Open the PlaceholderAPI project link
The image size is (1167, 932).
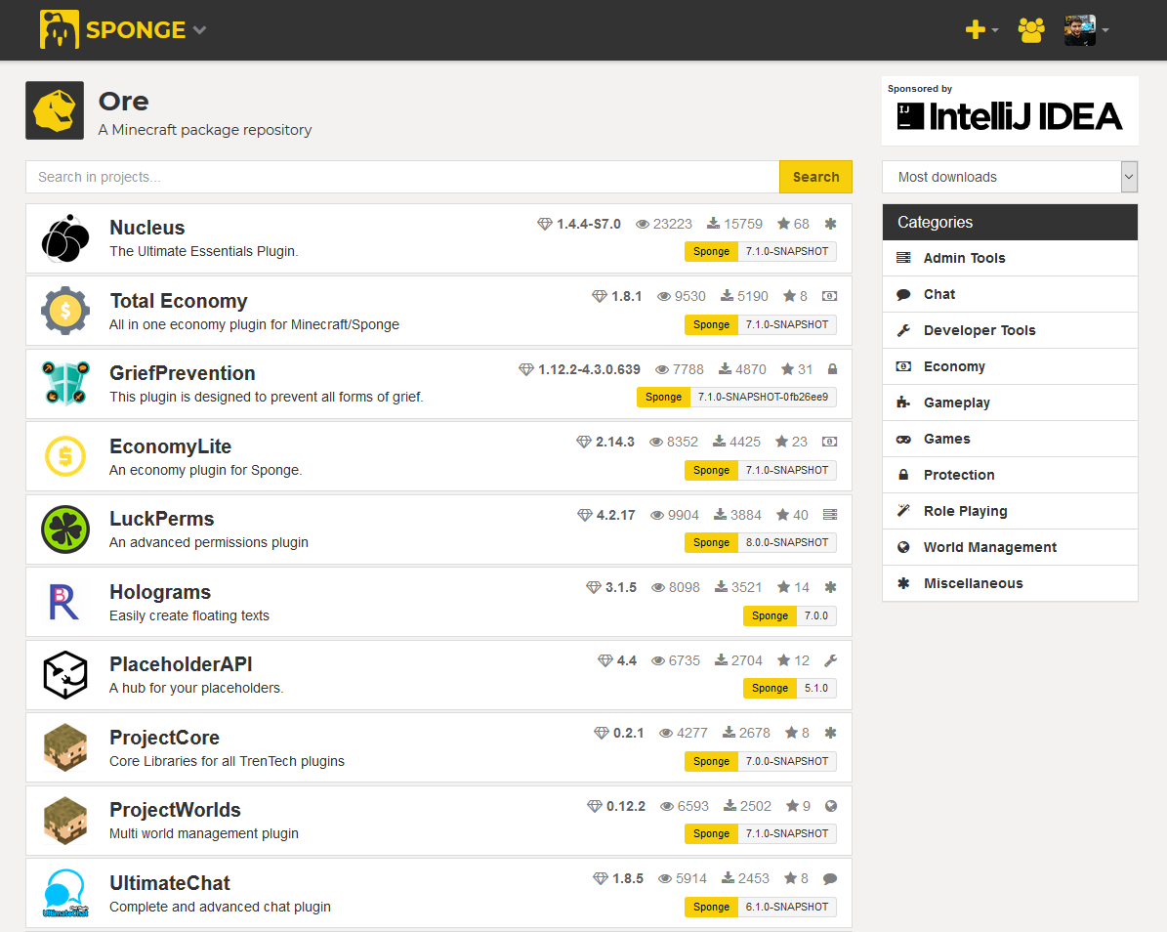click(181, 664)
